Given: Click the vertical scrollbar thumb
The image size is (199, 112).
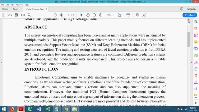Looking at the screenshot, I should 188,40.
